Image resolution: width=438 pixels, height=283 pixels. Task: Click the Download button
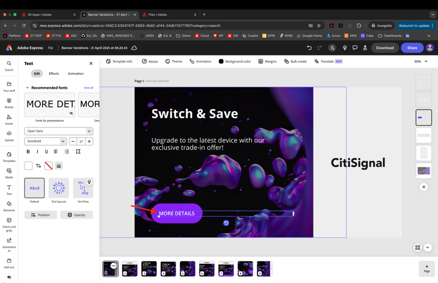tap(385, 48)
